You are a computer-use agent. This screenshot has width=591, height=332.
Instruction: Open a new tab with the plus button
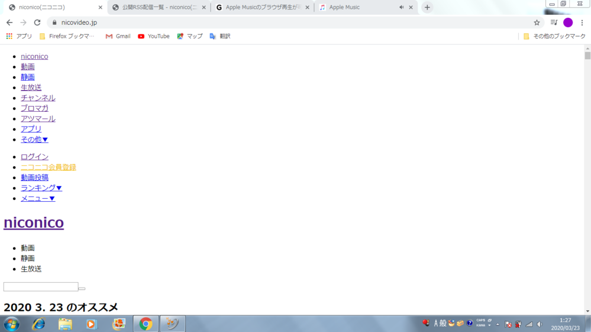coord(427,7)
